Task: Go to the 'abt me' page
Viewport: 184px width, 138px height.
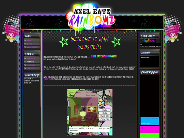Action: 29,44
